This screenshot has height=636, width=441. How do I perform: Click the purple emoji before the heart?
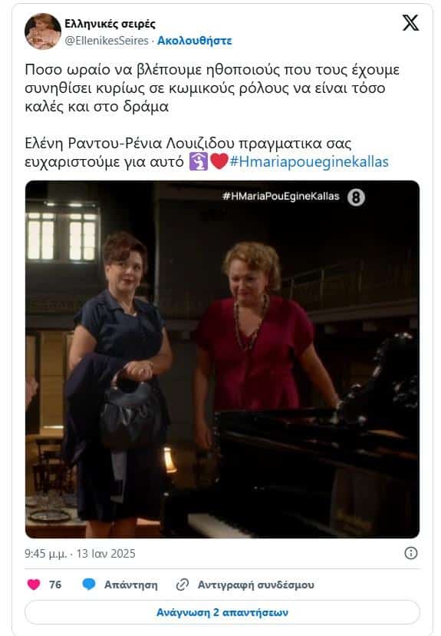199,161
